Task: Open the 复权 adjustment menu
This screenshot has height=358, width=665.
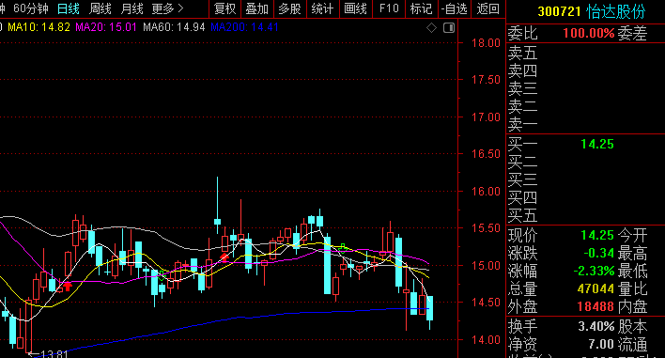Action: [224, 8]
